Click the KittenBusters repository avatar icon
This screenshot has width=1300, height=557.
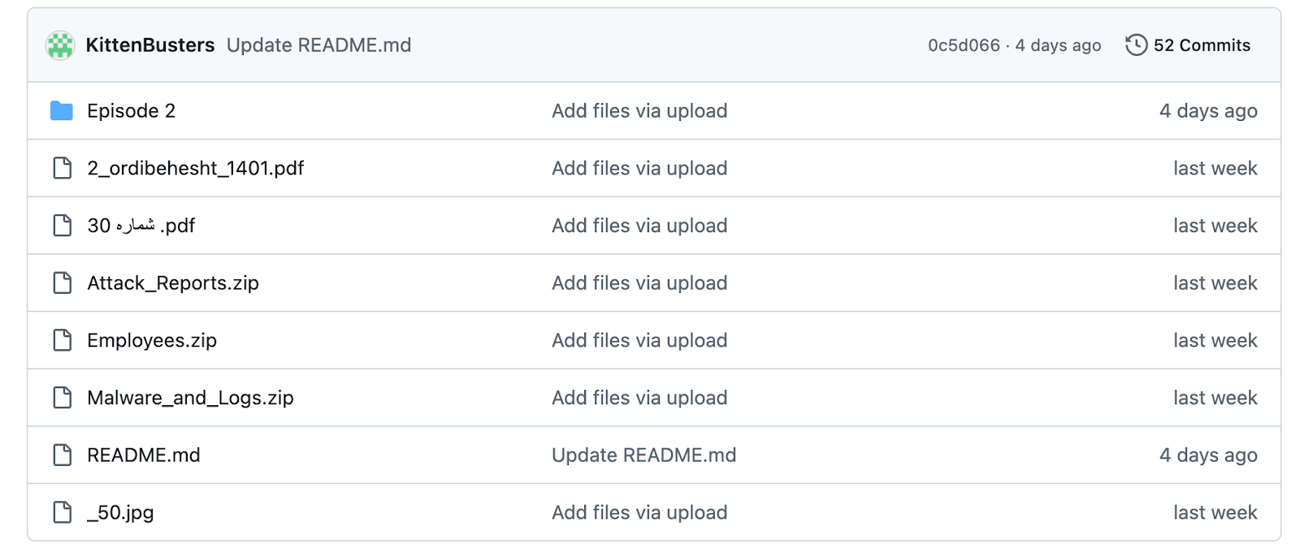click(60, 45)
